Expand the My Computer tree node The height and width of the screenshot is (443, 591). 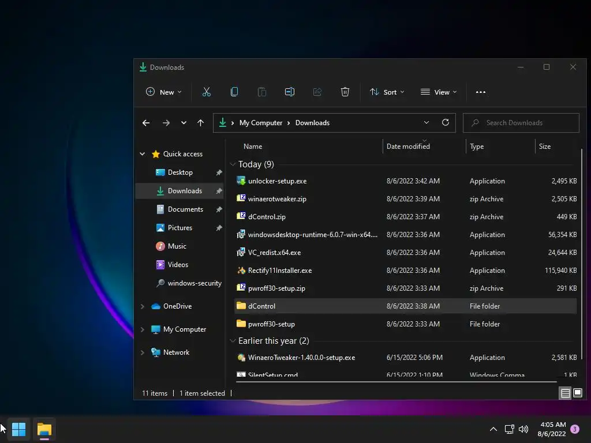[x=142, y=329]
